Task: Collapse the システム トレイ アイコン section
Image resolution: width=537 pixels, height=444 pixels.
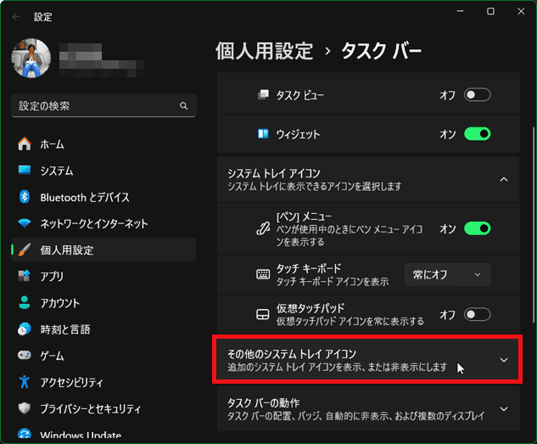Action: click(503, 179)
